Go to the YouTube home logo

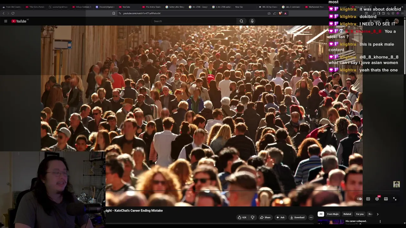tap(19, 21)
